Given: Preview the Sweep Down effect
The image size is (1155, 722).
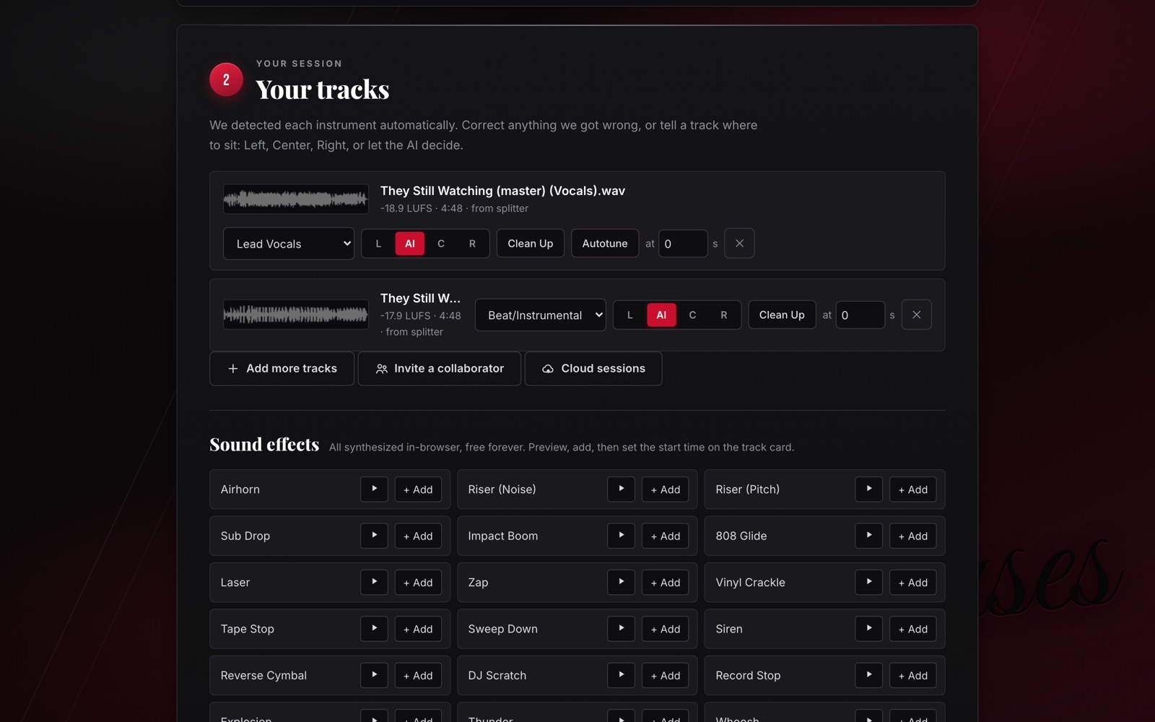Looking at the screenshot, I should pyautogui.click(x=621, y=629).
